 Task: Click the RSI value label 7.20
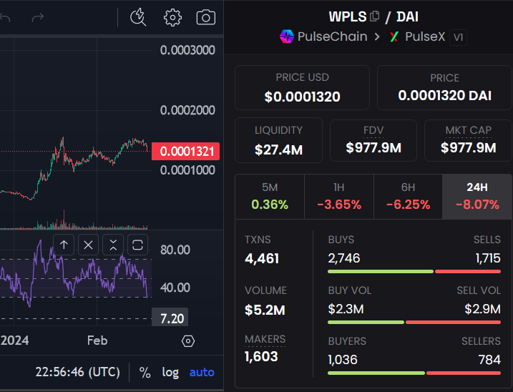(170, 318)
